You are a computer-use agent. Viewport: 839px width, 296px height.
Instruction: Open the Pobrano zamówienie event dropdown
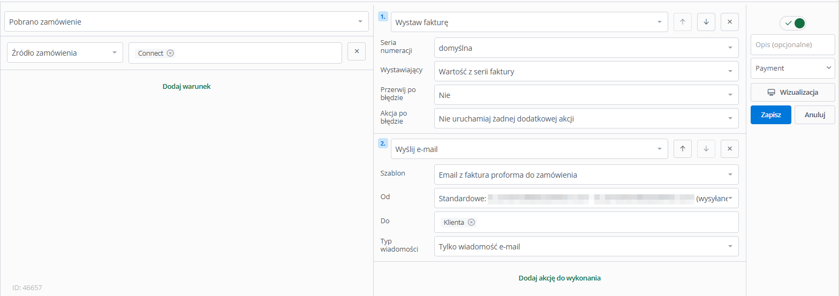point(186,22)
